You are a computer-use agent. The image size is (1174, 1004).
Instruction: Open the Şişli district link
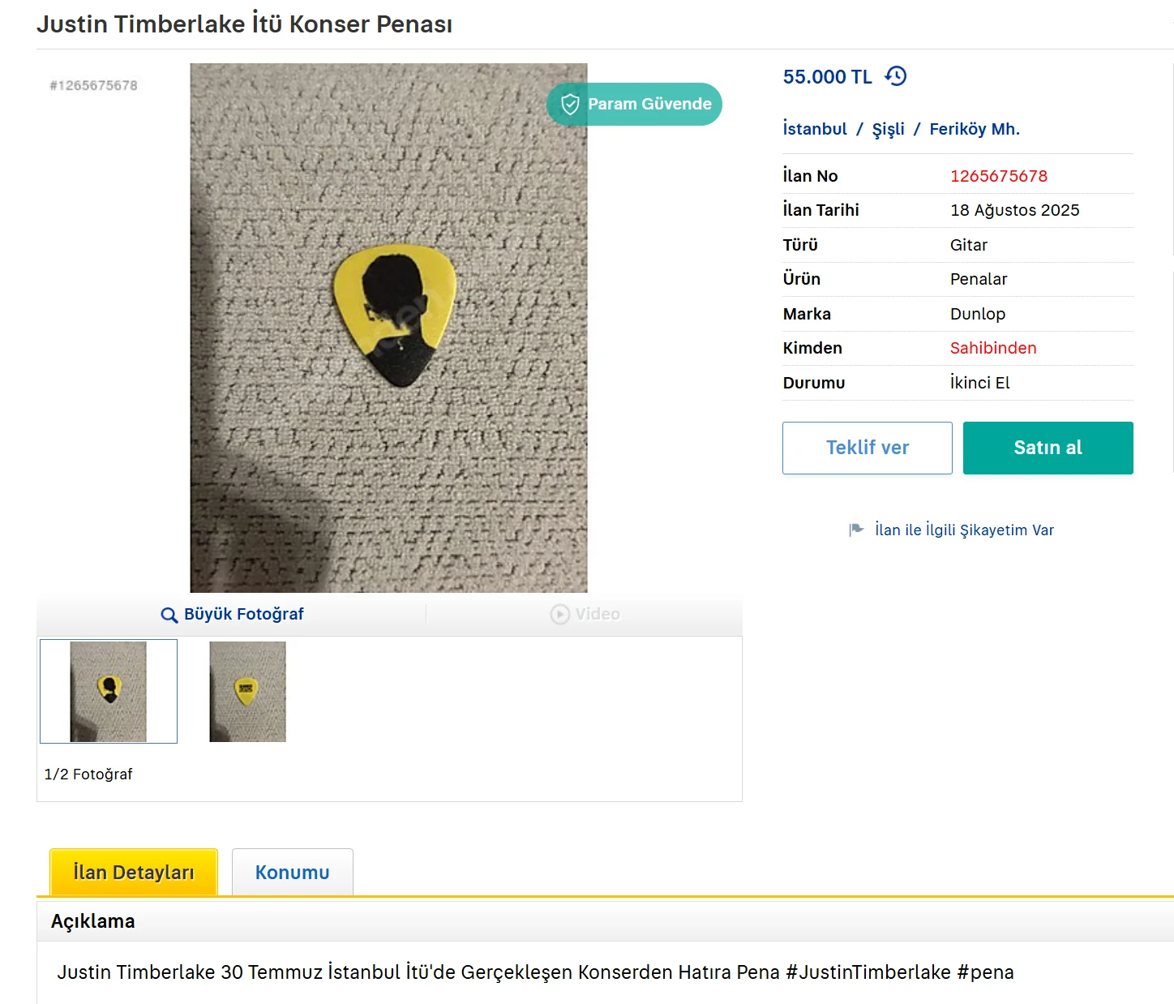coord(888,129)
